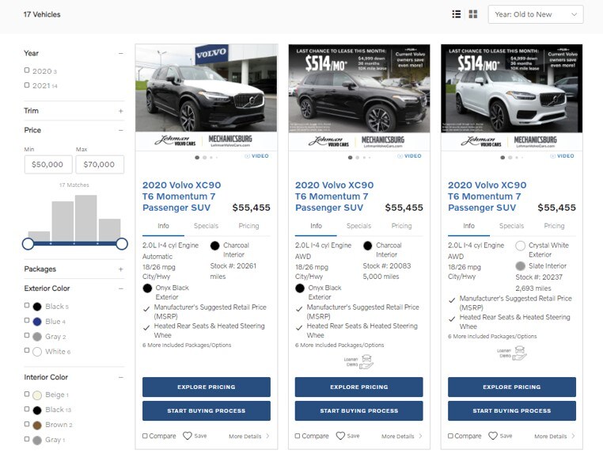Screen dimensions: 603x454
Task: Open More Details for stock 20237
Action: (555, 437)
